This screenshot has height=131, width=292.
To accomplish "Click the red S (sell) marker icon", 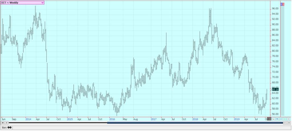I will pyautogui.click(x=283, y=4).
